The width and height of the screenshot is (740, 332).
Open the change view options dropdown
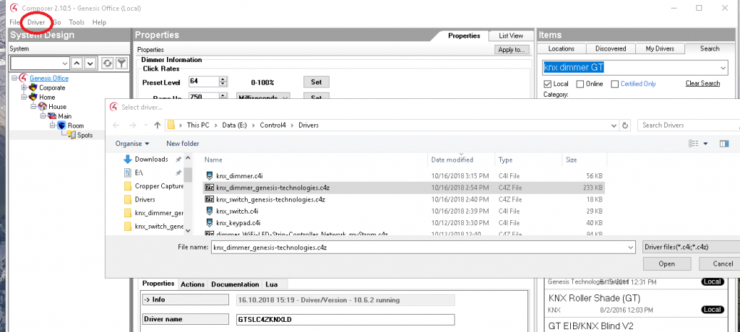pyautogui.click(x=705, y=144)
